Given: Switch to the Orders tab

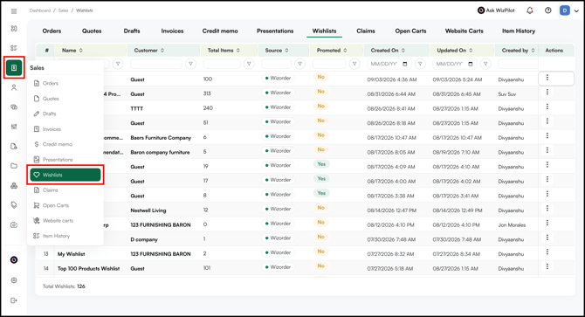Looking at the screenshot, I should (x=52, y=31).
